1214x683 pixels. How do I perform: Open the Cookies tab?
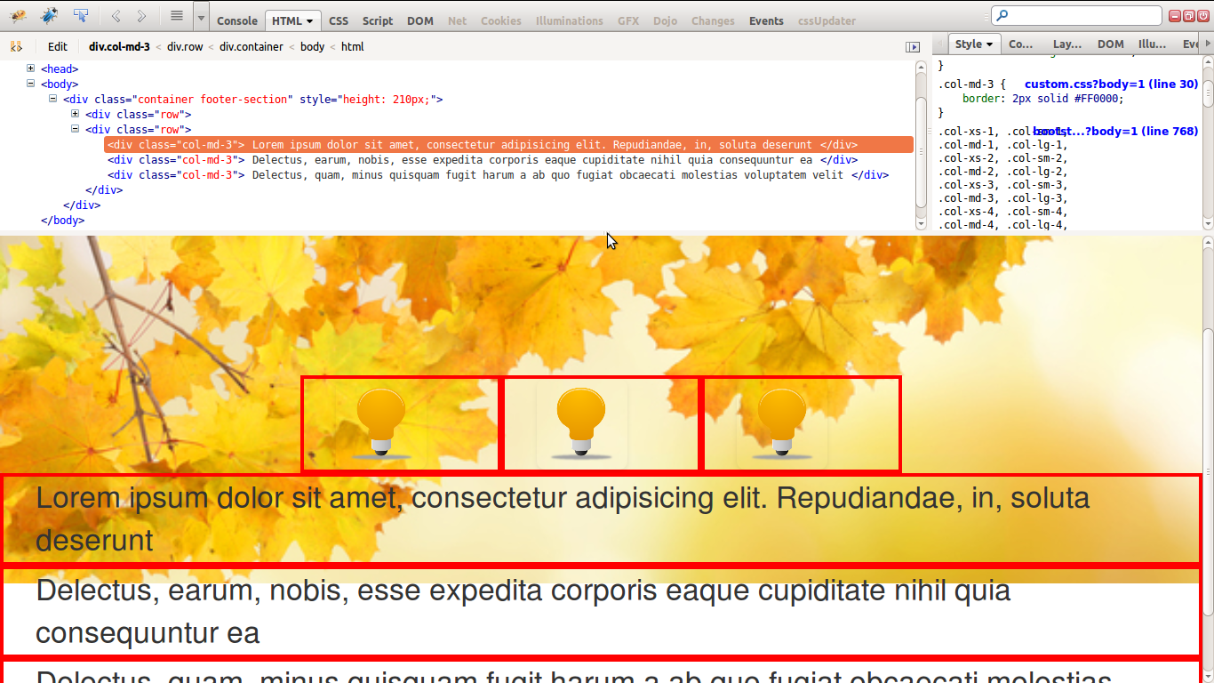(501, 20)
